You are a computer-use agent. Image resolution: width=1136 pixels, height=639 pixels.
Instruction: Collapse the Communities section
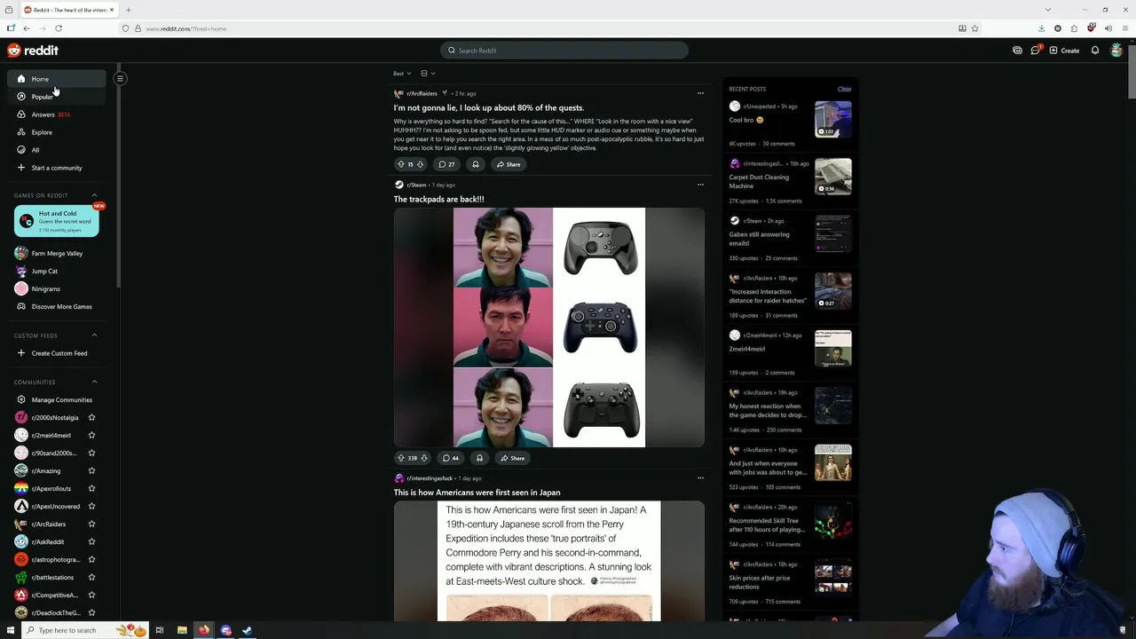[x=94, y=382]
